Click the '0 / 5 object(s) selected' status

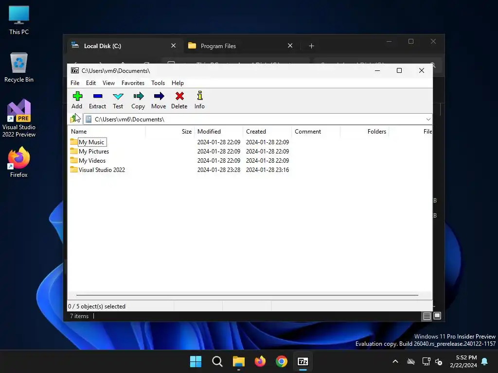[97, 306]
